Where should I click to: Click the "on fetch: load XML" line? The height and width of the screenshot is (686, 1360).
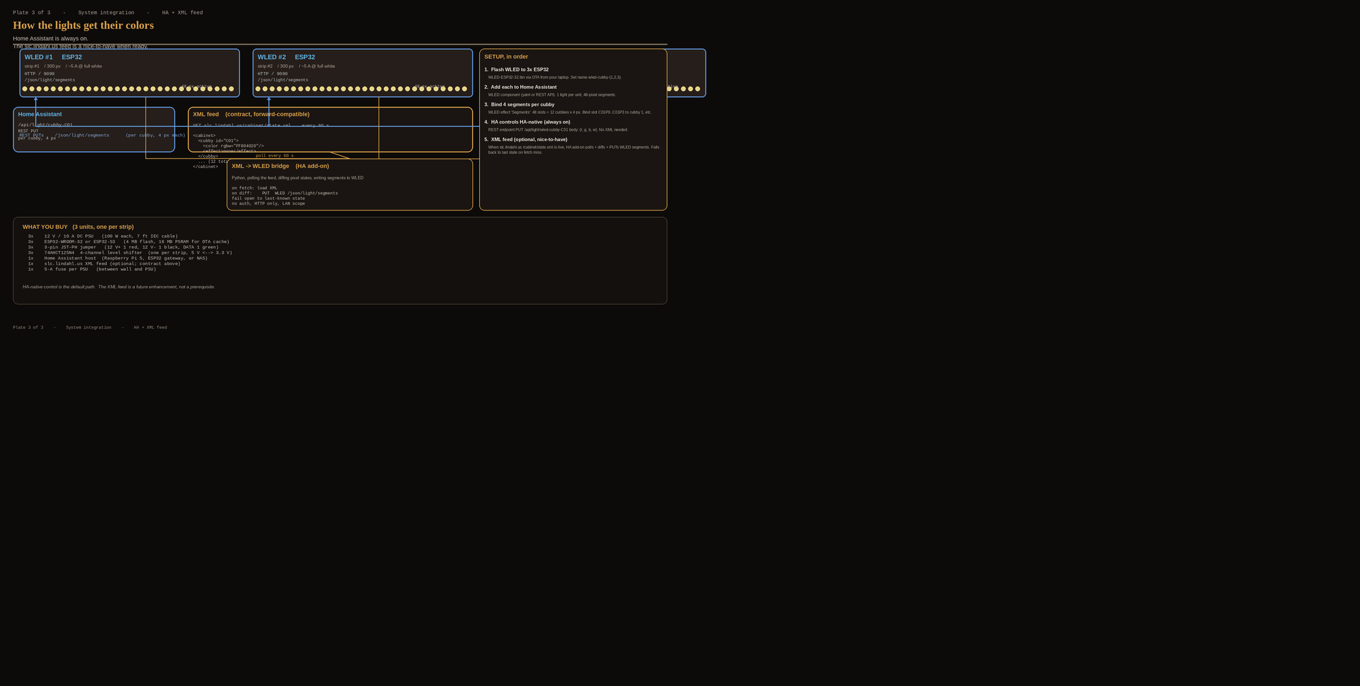pos(255,188)
